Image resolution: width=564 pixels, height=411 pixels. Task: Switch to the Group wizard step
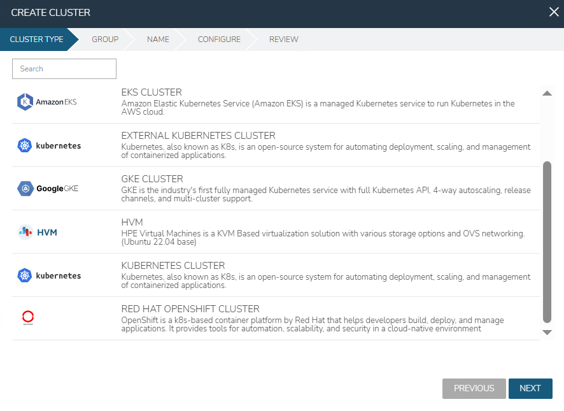tap(105, 40)
